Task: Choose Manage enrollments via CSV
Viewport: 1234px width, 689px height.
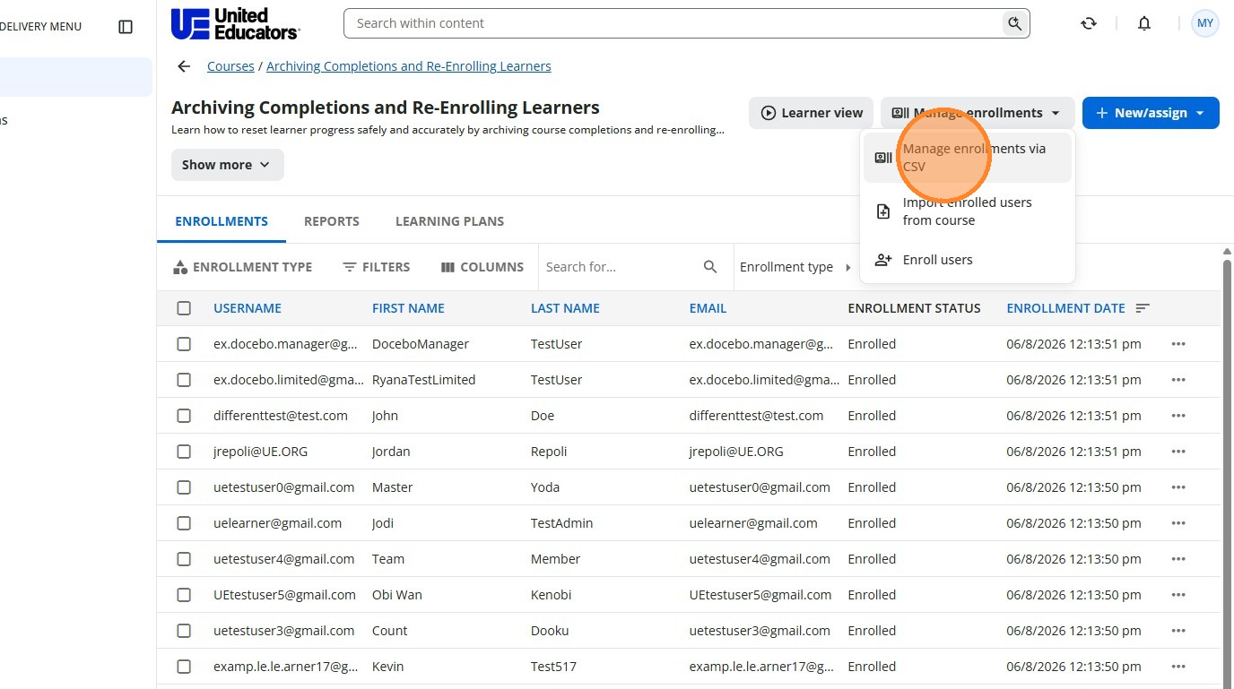Action: coord(967,158)
